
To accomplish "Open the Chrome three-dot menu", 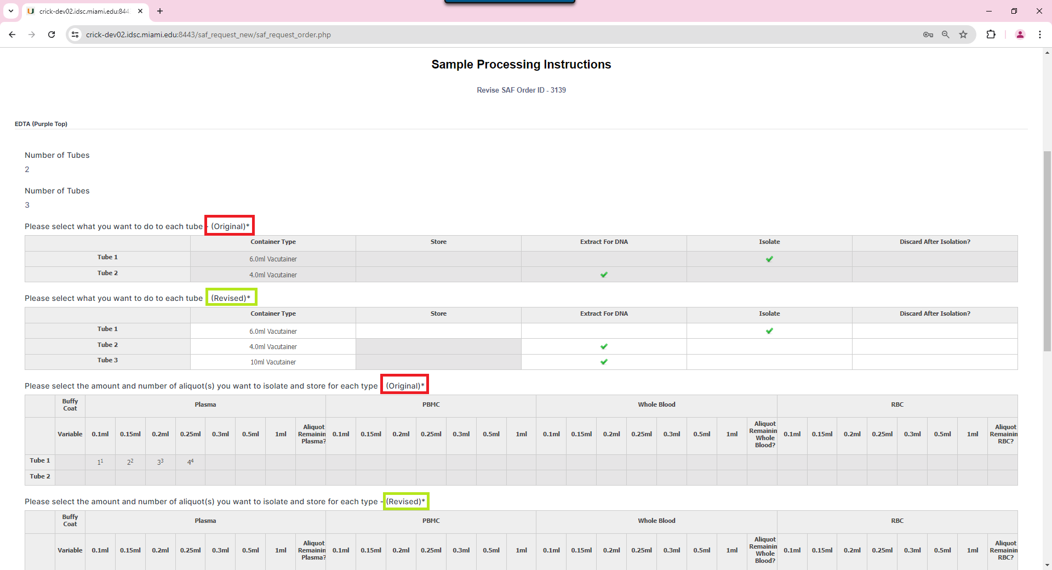I will click(x=1039, y=35).
